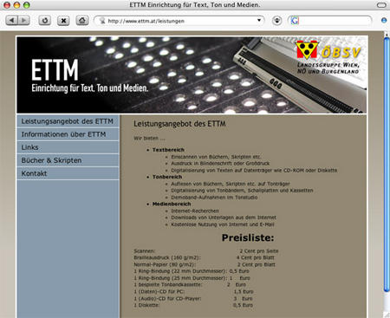Screen dimensions: 390x318
Task: Open the Kontakt navigation item
Action: (x=68, y=173)
